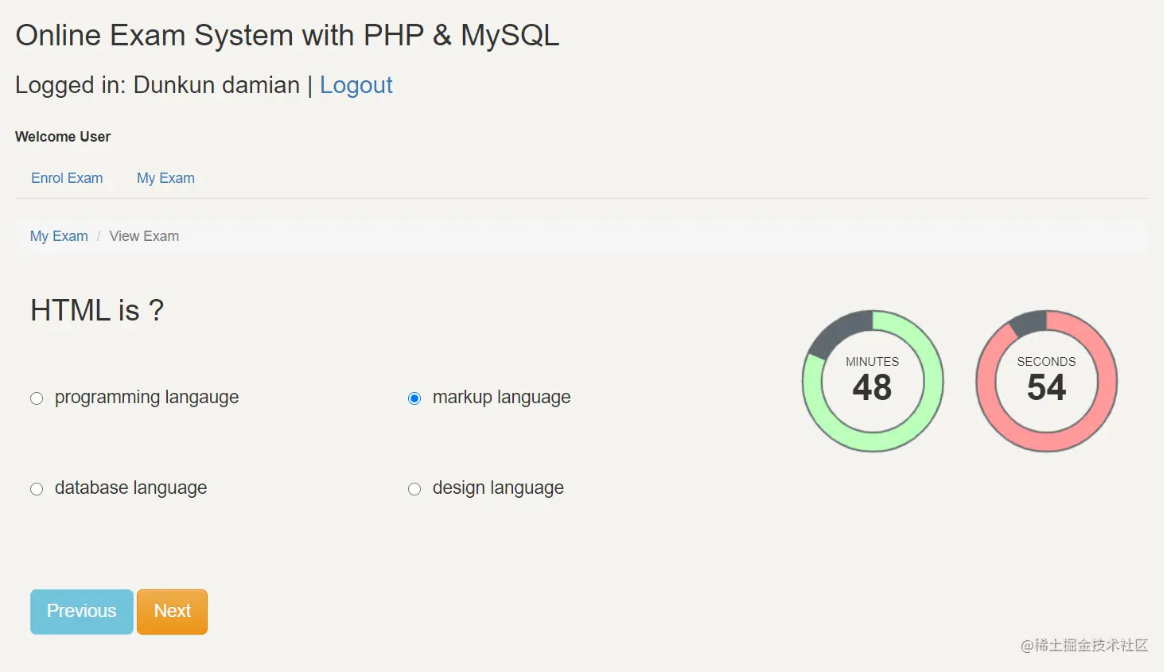The width and height of the screenshot is (1167, 672).
Task: Select the programming langauge radio button
Action: (37, 398)
